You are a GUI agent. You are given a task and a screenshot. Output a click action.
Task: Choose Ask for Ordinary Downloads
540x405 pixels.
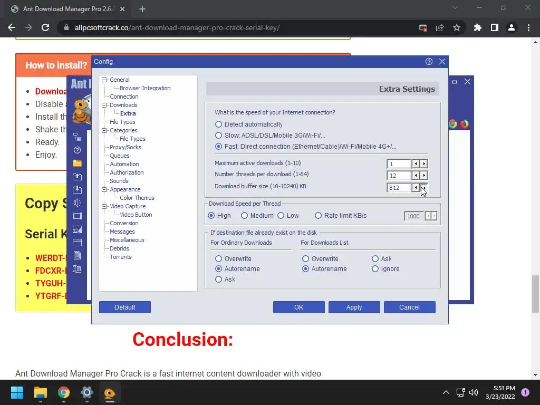(225, 279)
